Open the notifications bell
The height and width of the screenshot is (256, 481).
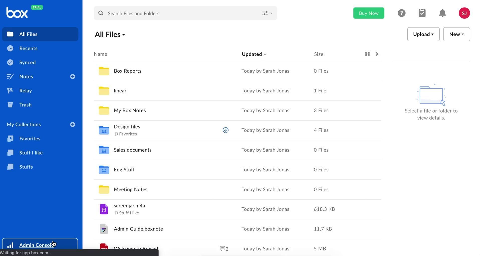[x=442, y=13]
